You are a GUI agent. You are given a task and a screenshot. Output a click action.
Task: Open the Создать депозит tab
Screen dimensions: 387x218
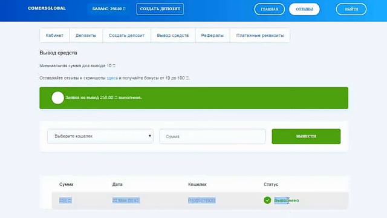(x=126, y=36)
